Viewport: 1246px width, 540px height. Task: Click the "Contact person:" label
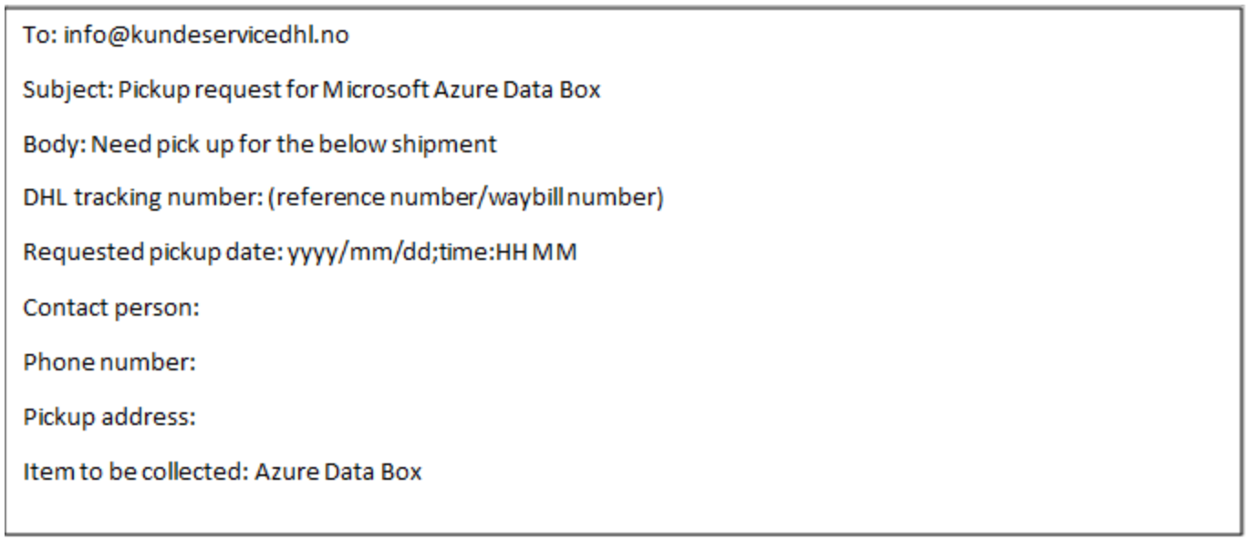[111, 308]
